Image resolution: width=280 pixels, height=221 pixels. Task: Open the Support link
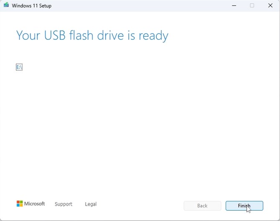pyautogui.click(x=63, y=204)
